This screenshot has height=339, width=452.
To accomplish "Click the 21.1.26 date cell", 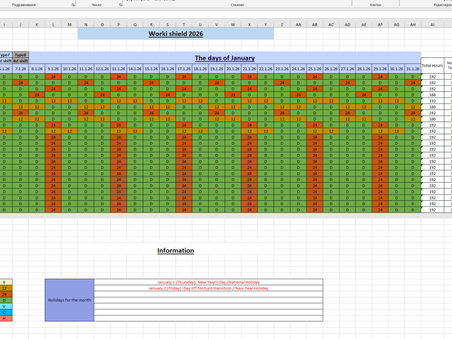I will pos(250,69).
